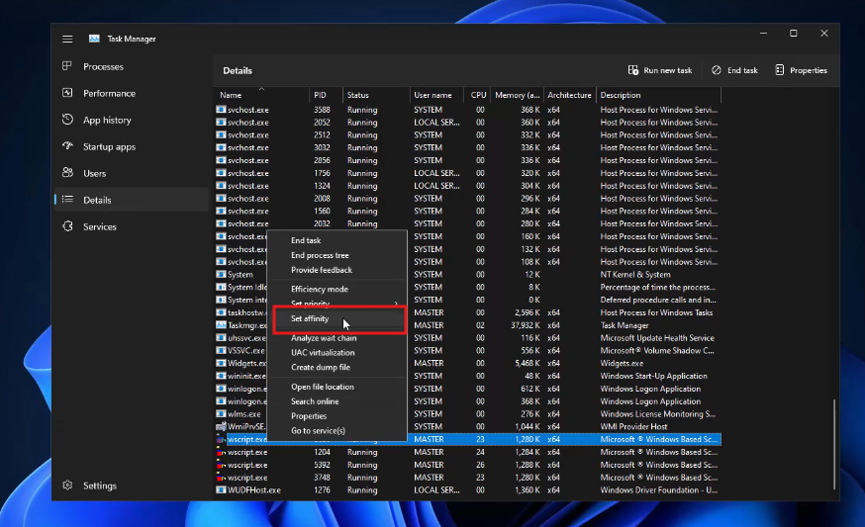Click icon of wlms.exe process row

[221, 414]
